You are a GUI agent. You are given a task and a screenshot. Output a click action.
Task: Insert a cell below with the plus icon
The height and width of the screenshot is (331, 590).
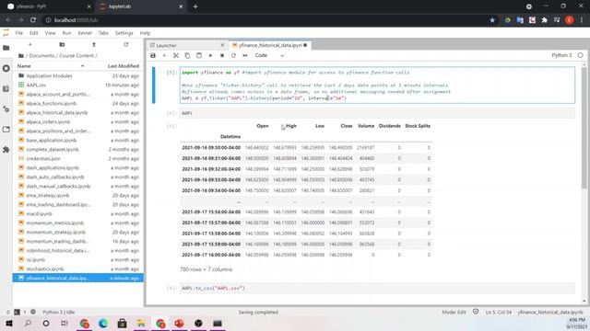point(164,55)
